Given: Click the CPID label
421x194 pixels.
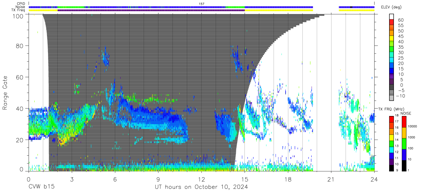Looking at the screenshot, I should pyautogui.click(x=21, y=4).
